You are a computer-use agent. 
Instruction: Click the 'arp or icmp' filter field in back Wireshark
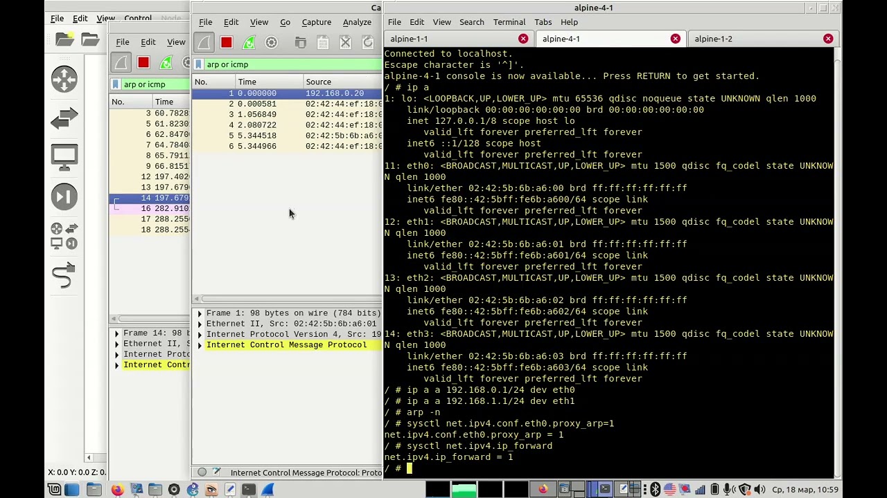156,84
